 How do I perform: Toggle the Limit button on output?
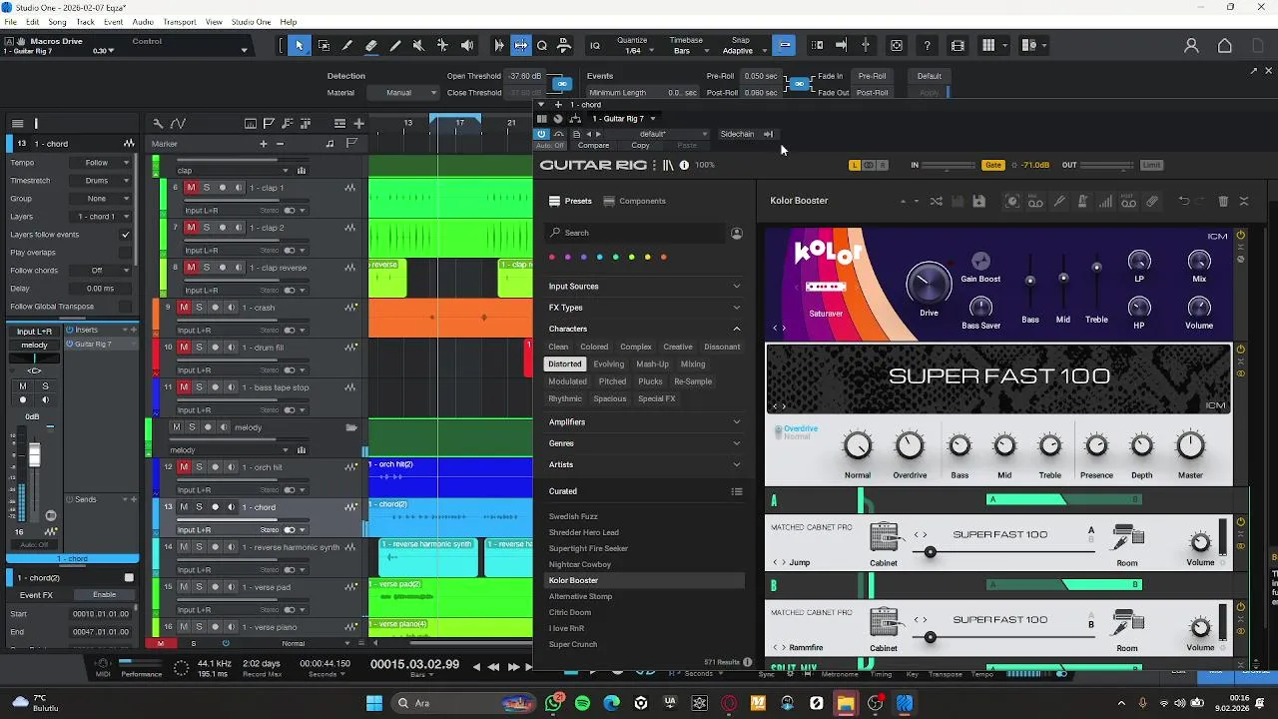click(x=1151, y=165)
